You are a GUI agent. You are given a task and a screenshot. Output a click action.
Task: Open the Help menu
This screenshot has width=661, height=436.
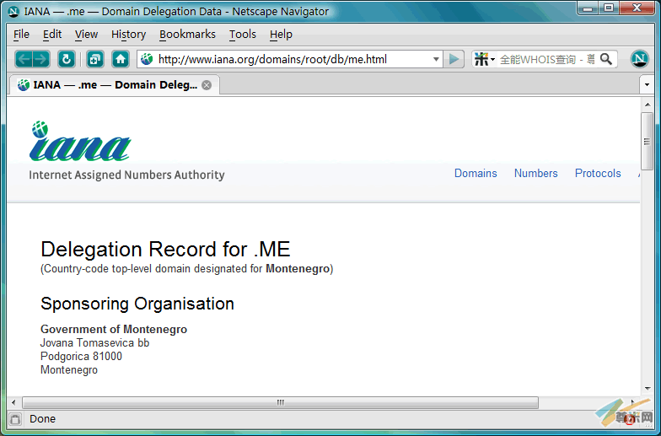click(282, 34)
